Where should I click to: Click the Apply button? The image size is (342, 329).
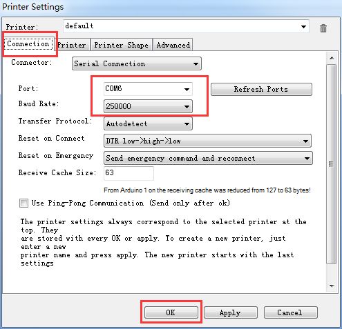coord(231,312)
